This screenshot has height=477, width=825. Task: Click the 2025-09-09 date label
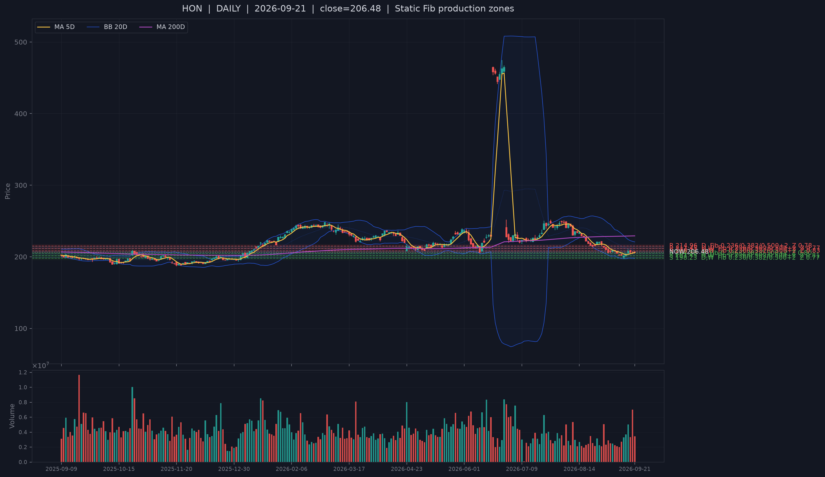(61, 469)
